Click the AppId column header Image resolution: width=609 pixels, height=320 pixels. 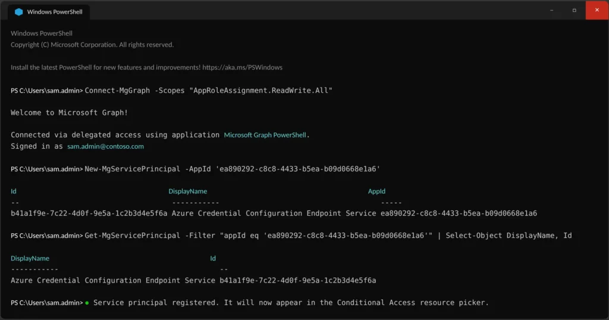tap(376, 191)
